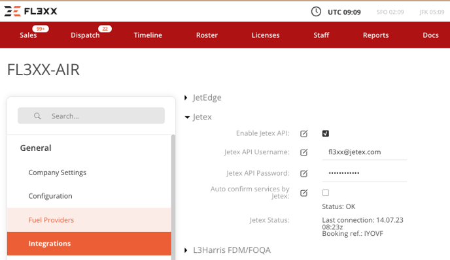The height and width of the screenshot is (260, 450).
Task: Collapse the Jetex section
Action: [x=187, y=117]
